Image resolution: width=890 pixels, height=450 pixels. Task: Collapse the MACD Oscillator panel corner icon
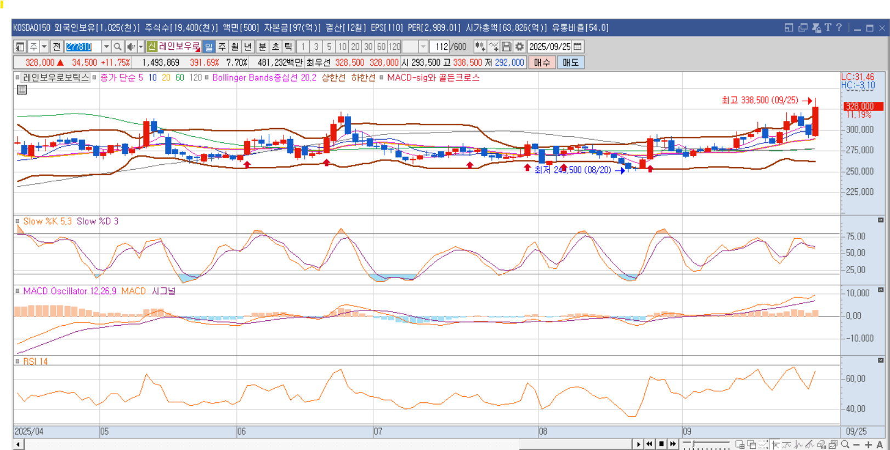881,290
